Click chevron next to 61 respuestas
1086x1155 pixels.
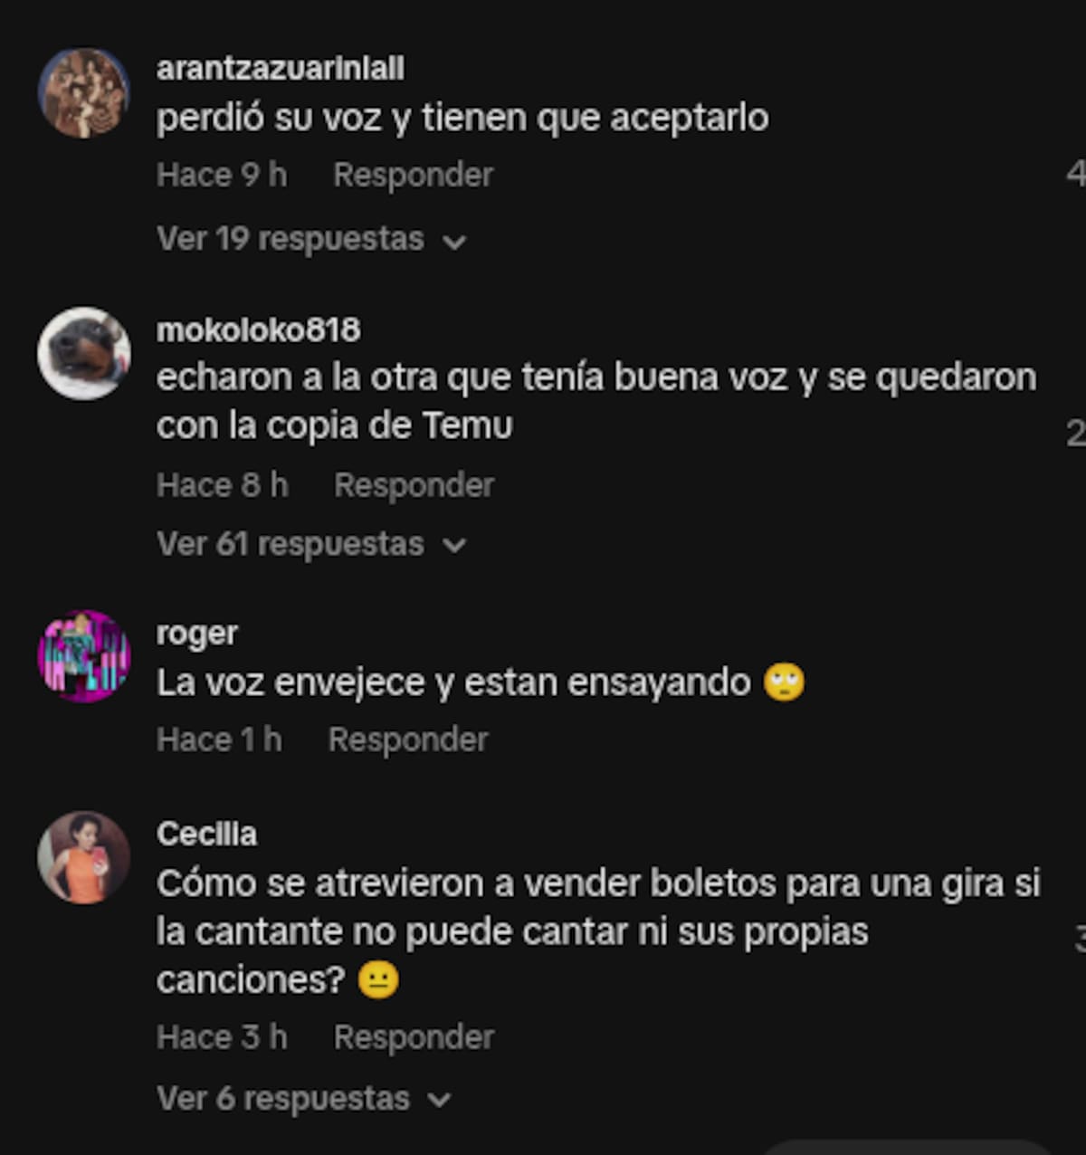point(454,546)
